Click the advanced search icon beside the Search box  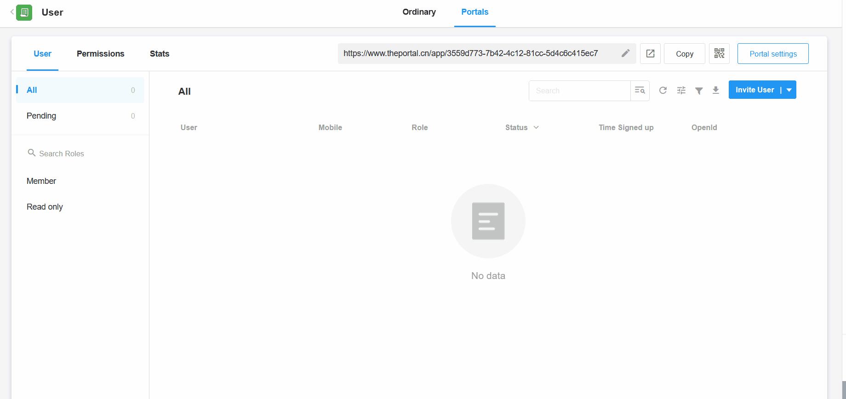click(x=640, y=91)
